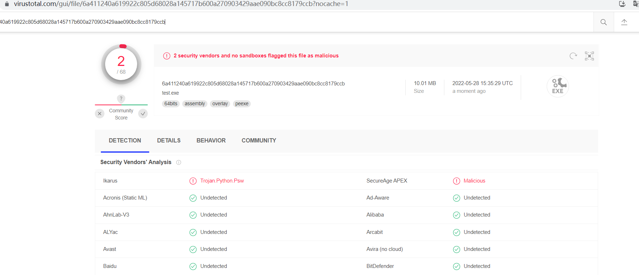Click the Malicious label for SecureAge APEX

point(474,181)
